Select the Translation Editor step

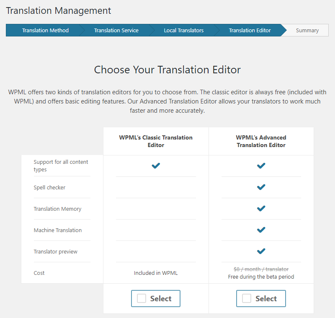pos(250,30)
